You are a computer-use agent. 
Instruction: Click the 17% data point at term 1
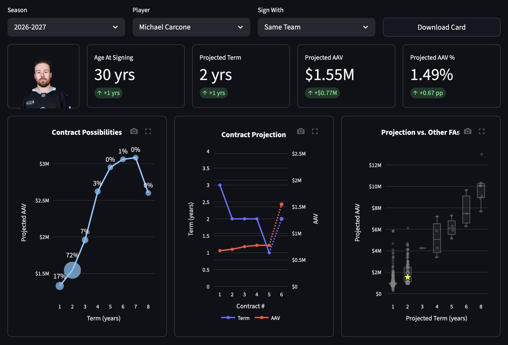(x=60, y=286)
